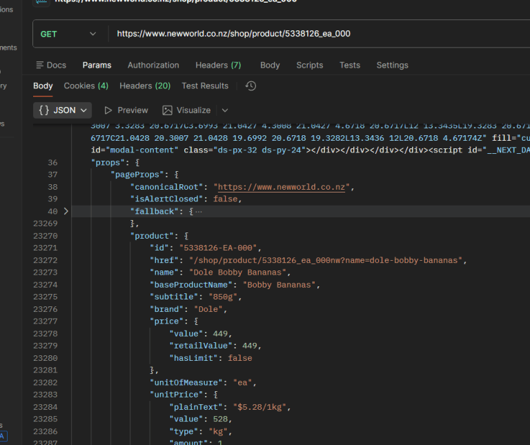Expand the collapsed "fallback" JSON node

click(x=66, y=211)
